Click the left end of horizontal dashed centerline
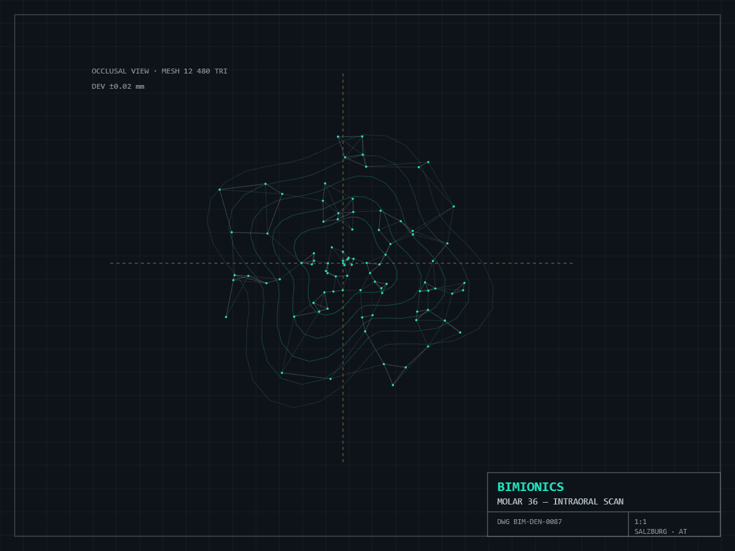 tap(111, 263)
